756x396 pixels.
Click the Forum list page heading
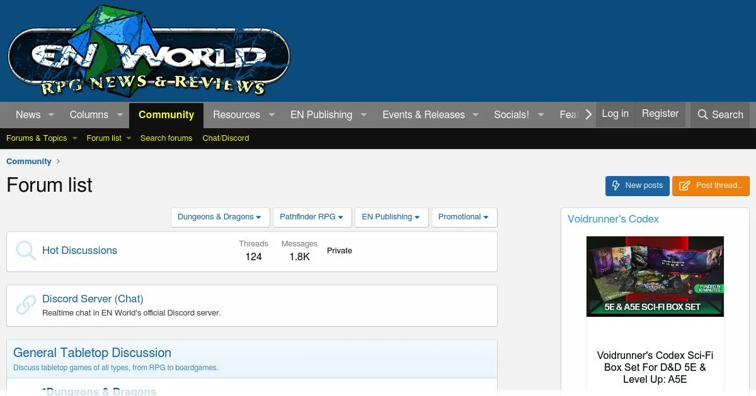click(49, 185)
